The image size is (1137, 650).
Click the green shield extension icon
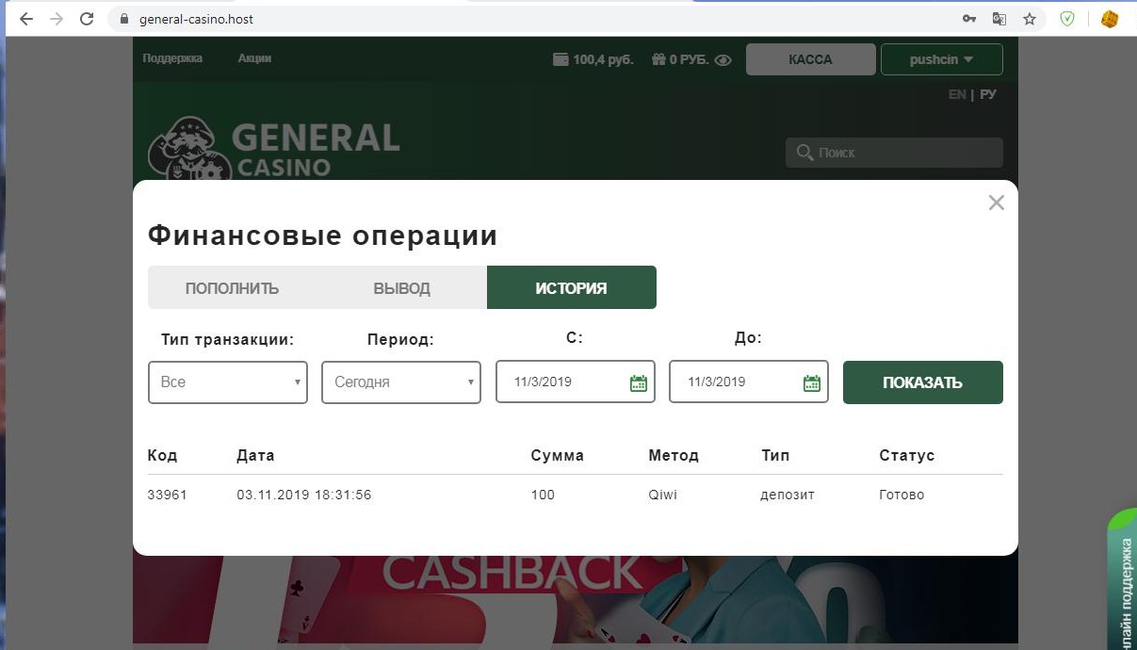pyautogui.click(x=1067, y=19)
